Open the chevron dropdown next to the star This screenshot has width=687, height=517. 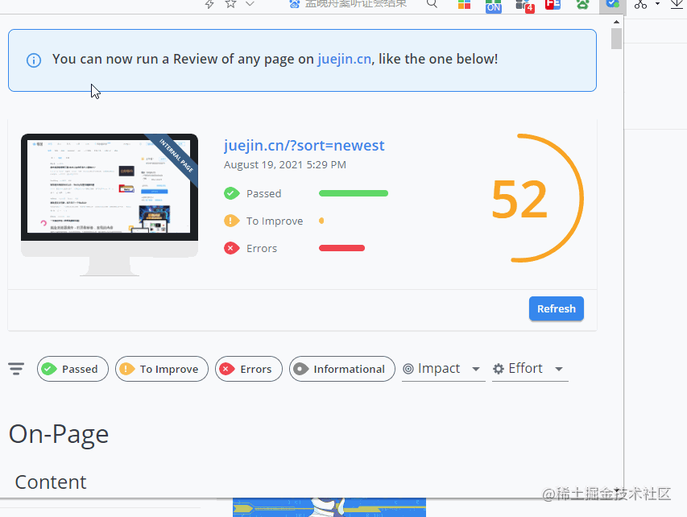(250, 3)
